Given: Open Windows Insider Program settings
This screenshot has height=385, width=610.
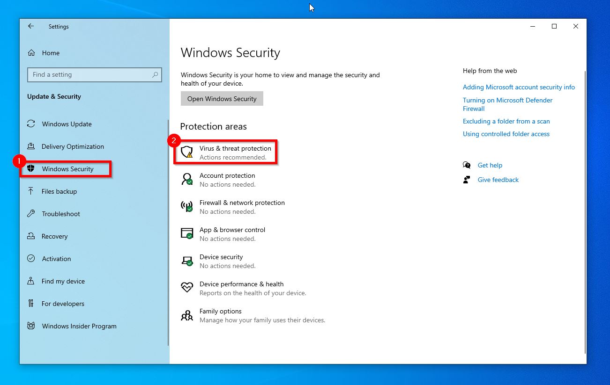Looking at the screenshot, I should (x=79, y=326).
